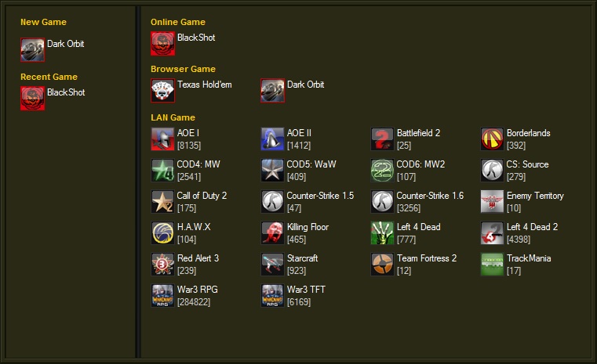Click the Battlefield 2 icon
The image size is (597, 364).
point(382,139)
